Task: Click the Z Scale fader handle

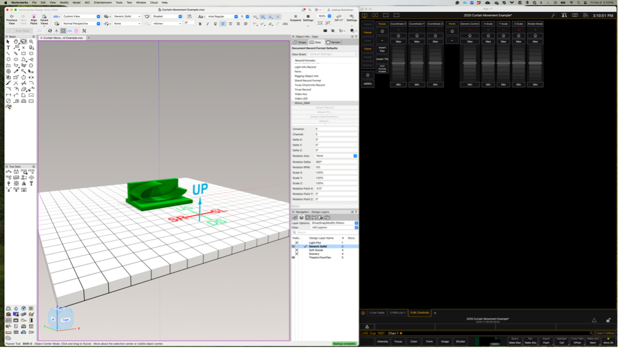Action: pyautogui.click(x=518, y=63)
